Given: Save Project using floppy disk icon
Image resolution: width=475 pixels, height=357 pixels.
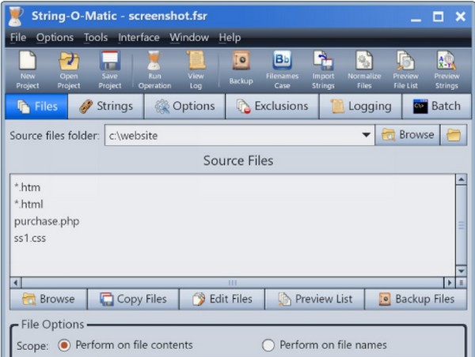Looking at the screenshot, I should click(x=110, y=70).
